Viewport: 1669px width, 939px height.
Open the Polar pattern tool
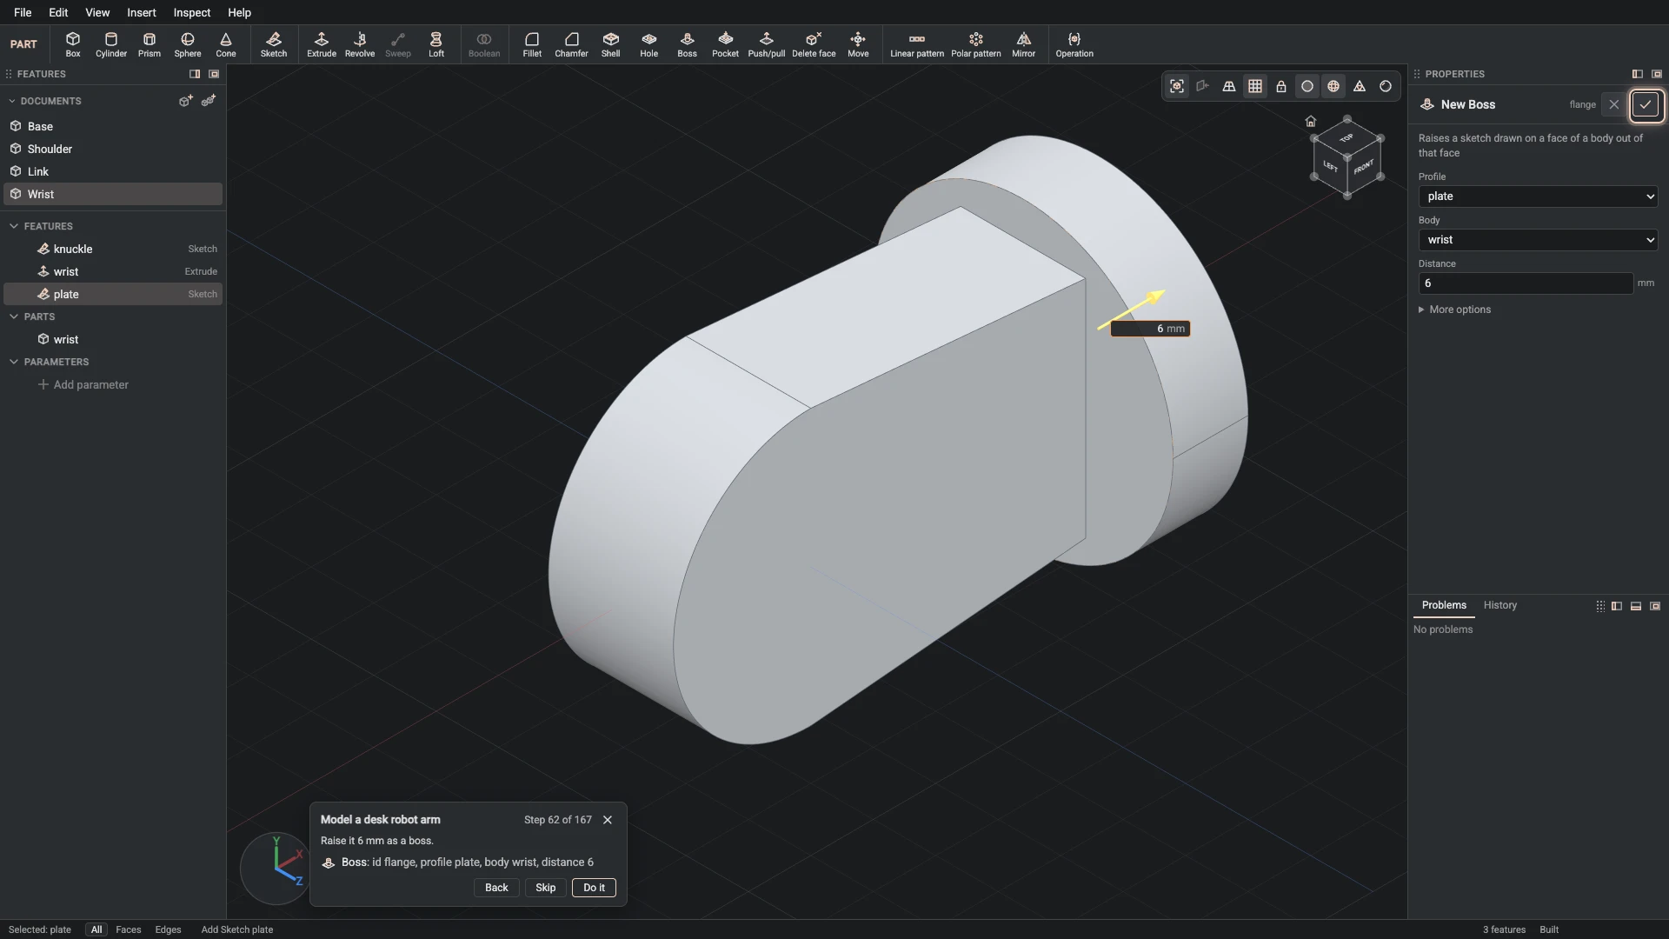[976, 44]
